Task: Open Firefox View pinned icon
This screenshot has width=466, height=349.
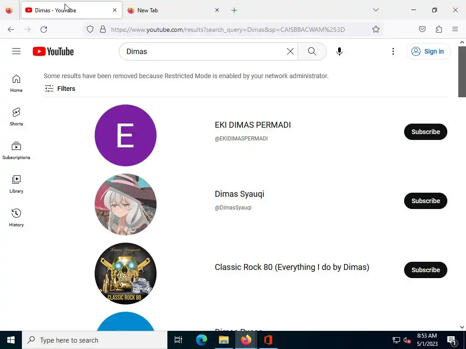Action: (9, 10)
